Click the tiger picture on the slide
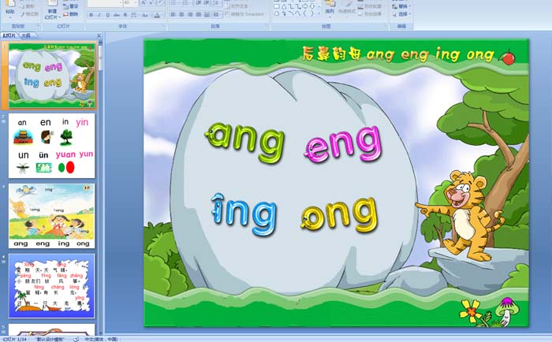This screenshot has height=342, width=552. [x=461, y=215]
